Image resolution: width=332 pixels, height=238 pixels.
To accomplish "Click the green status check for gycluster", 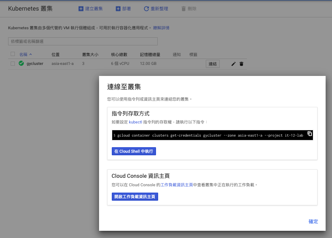I will 21,63.
